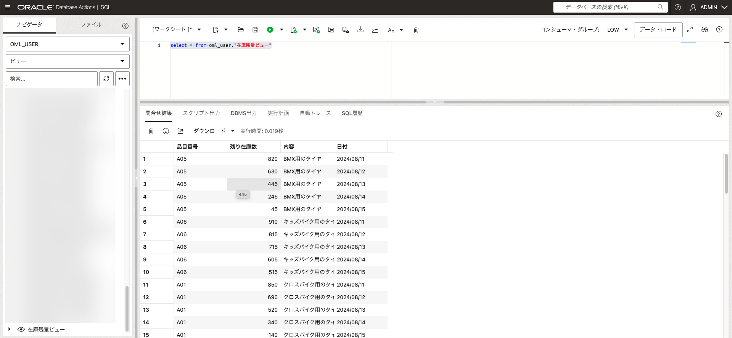Run the script icon in toolbar
This screenshot has height=338, width=732.
[x=293, y=30]
